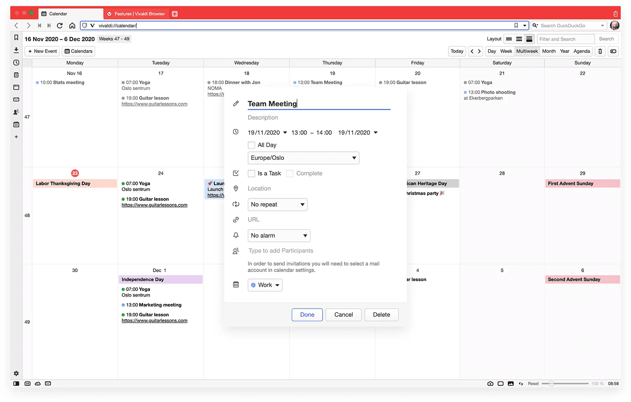Mark the Team Meeting as a task

pos(252,173)
